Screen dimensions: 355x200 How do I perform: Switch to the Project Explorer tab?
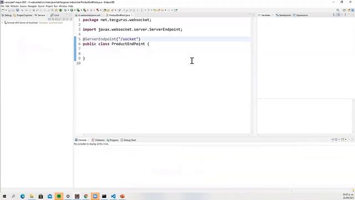tap(23, 15)
